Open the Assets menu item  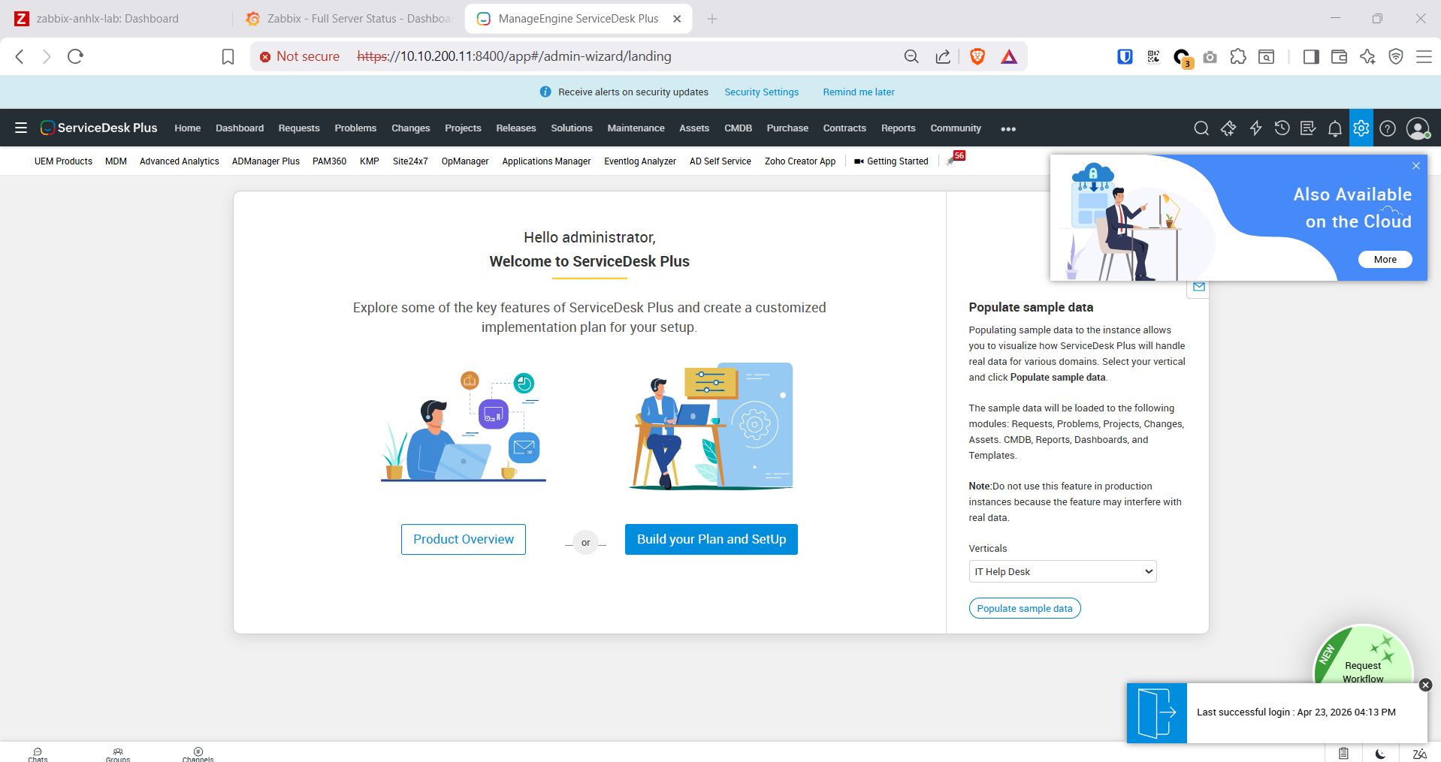(693, 128)
